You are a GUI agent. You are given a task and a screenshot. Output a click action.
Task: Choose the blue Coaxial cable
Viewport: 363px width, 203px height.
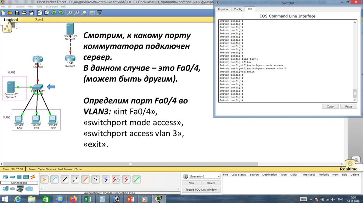pyautogui.click(x=106, y=179)
